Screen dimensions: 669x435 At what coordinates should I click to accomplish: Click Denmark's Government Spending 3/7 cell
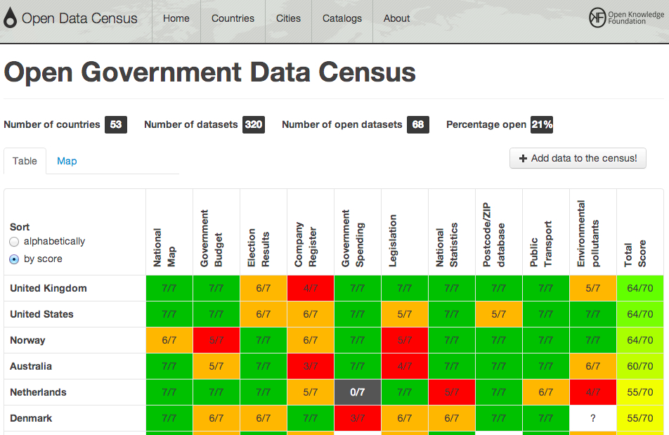pos(358,418)
